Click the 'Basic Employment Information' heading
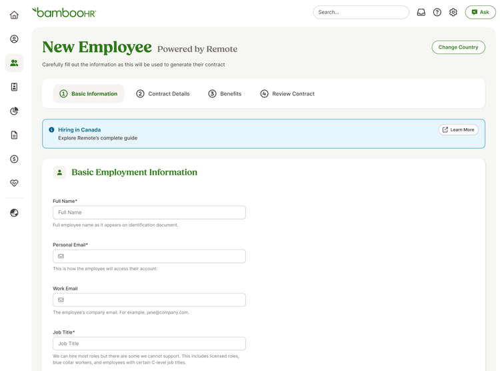 pos(134,172)
